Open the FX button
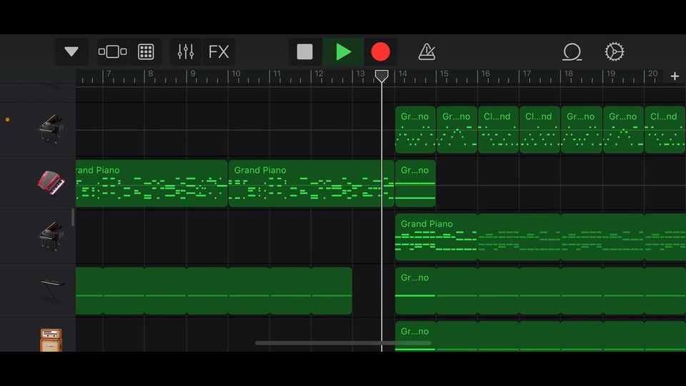 [219, 51]
